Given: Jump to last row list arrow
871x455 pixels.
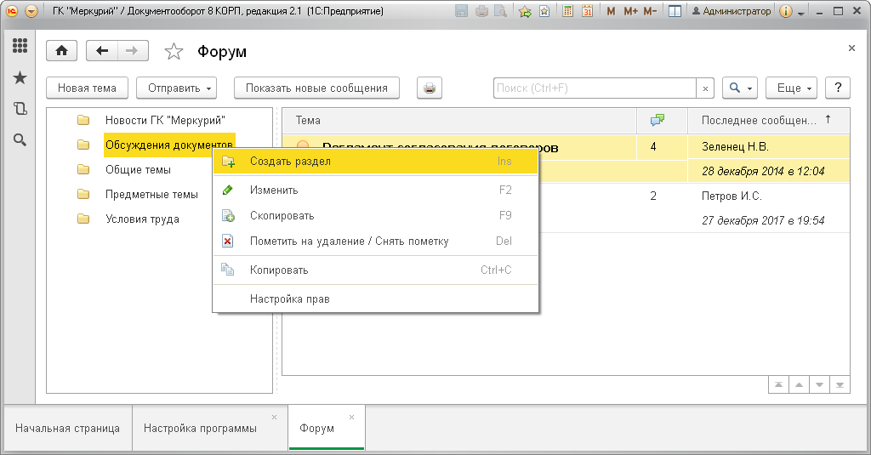Looking at the screenshot, I should pos(840,384).
